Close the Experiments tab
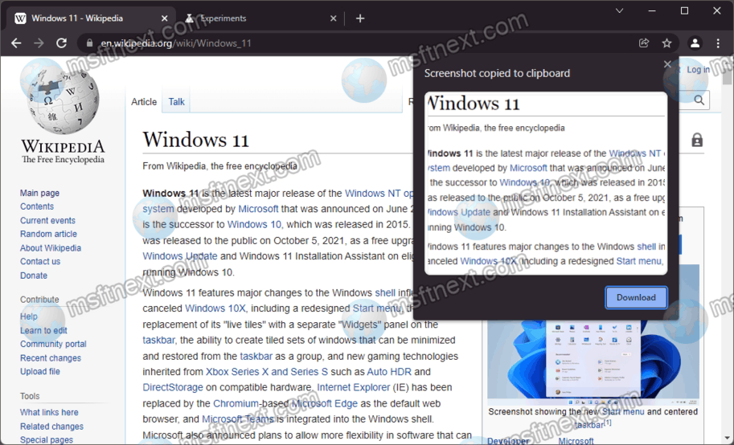 (x=334, y=18)
